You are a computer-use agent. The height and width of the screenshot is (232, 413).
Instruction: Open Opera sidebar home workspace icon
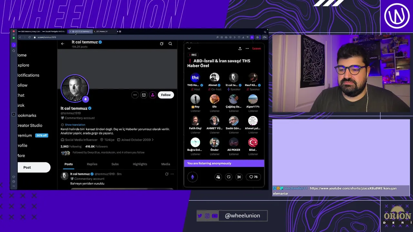[14, 45]
